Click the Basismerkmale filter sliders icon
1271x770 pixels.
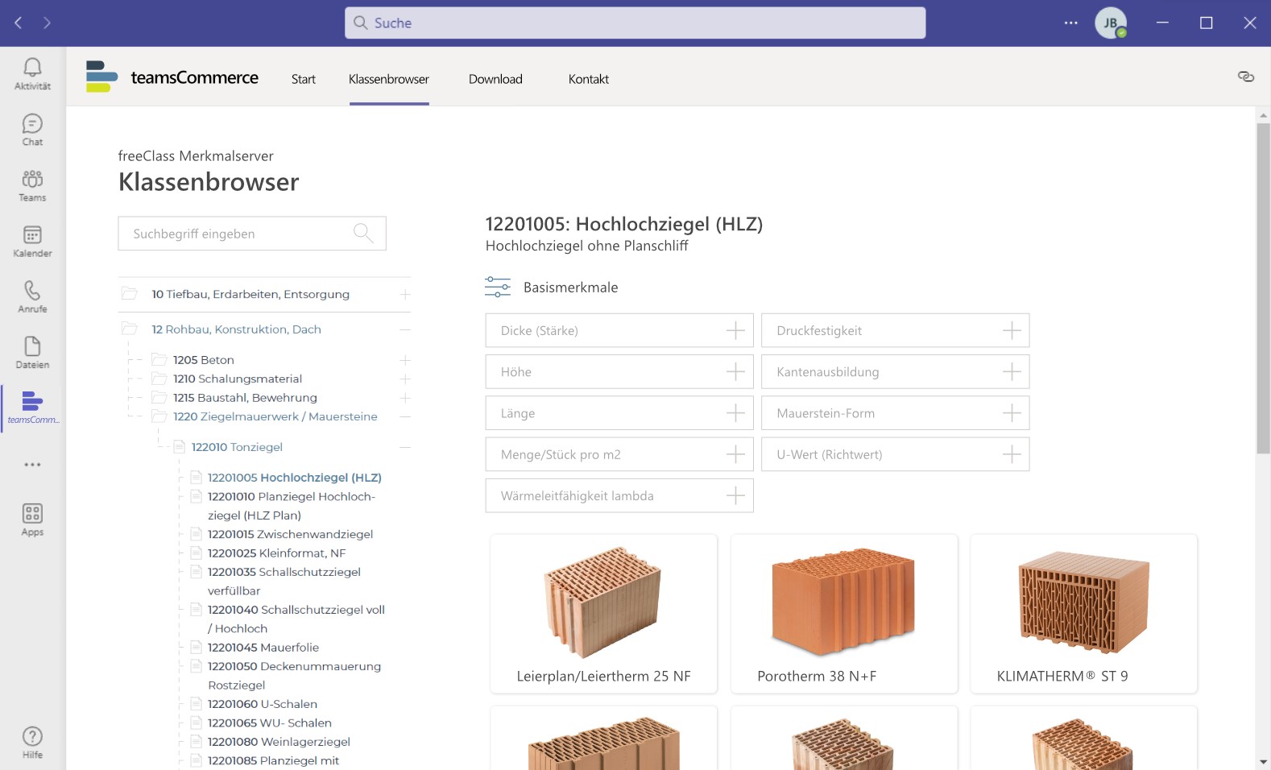[498, 287]
